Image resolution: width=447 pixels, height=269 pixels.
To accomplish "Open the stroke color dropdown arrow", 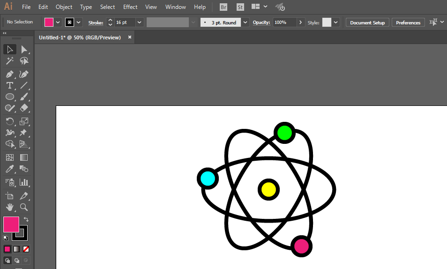I will (x=79, y=22).
